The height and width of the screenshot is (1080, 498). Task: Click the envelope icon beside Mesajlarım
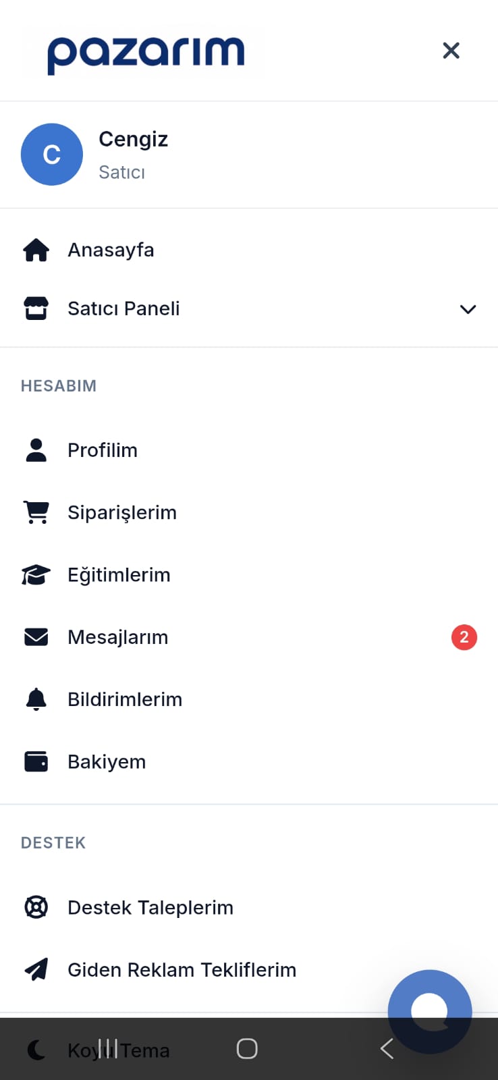pos(36,637)
